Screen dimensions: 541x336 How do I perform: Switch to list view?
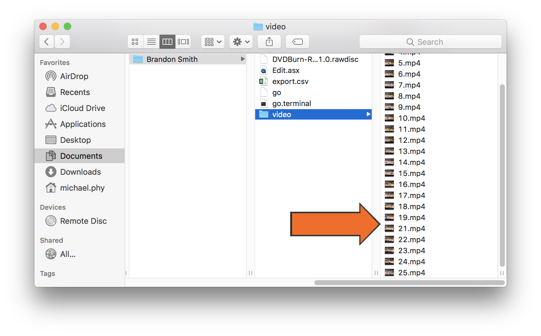point(152,42)
